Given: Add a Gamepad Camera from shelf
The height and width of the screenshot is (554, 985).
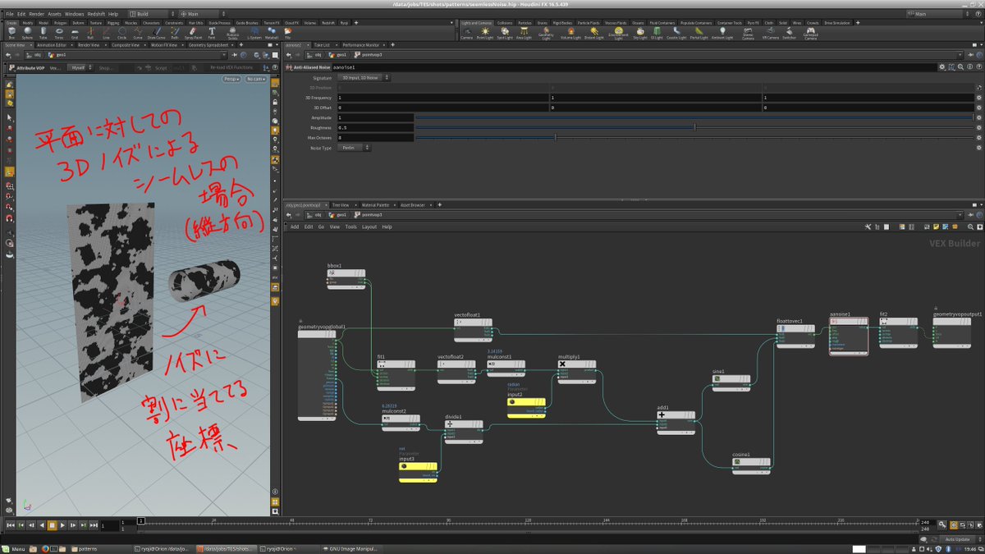Looking at the screenshot, I should pyautogui.click(x=811, y=34).
